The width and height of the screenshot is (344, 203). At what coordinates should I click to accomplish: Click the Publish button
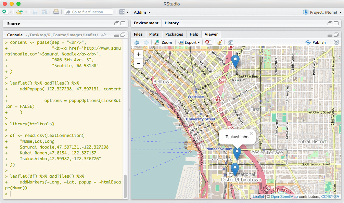click(x=316, y=42)
